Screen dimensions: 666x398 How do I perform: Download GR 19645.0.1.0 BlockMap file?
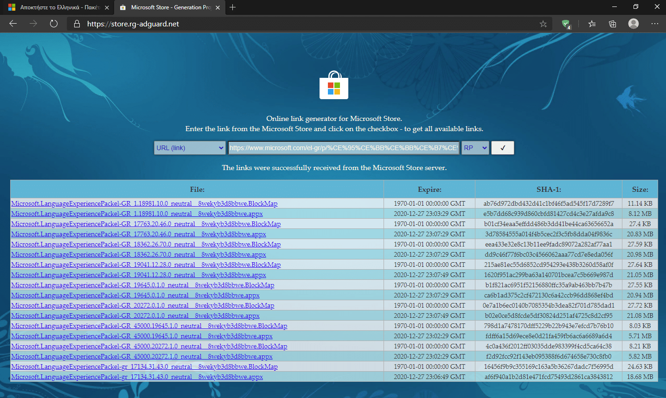click(143, 285)
